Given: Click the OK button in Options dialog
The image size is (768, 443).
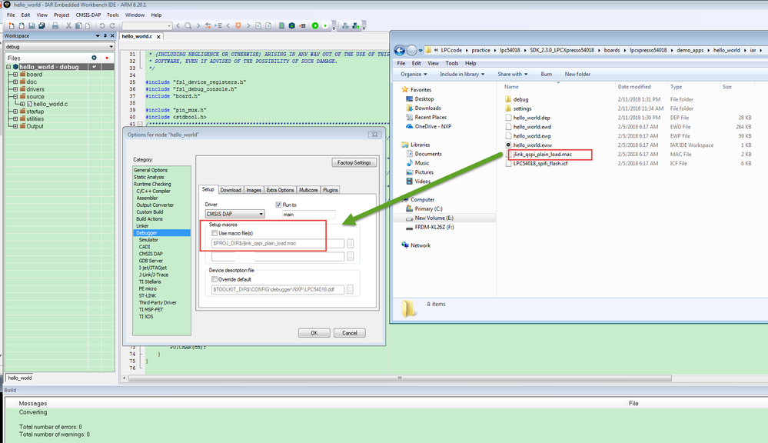Looking at the screenshot, I should pyautogui.click(x=314, y=333).
